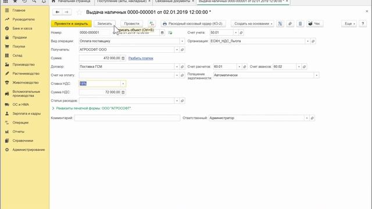372x209 pixels.
Task: Open attached files with paperclip icon
Action: 290,24
